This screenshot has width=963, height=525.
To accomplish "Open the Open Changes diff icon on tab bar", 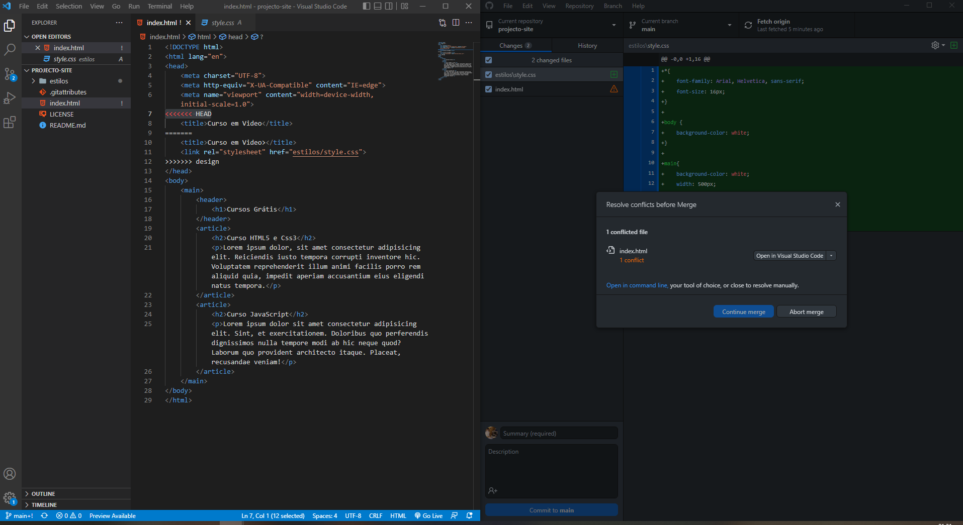I will click(x=442, y=23).
